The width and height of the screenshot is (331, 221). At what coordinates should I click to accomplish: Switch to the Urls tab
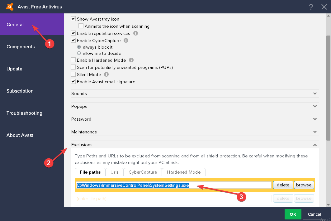pos(114,172)
